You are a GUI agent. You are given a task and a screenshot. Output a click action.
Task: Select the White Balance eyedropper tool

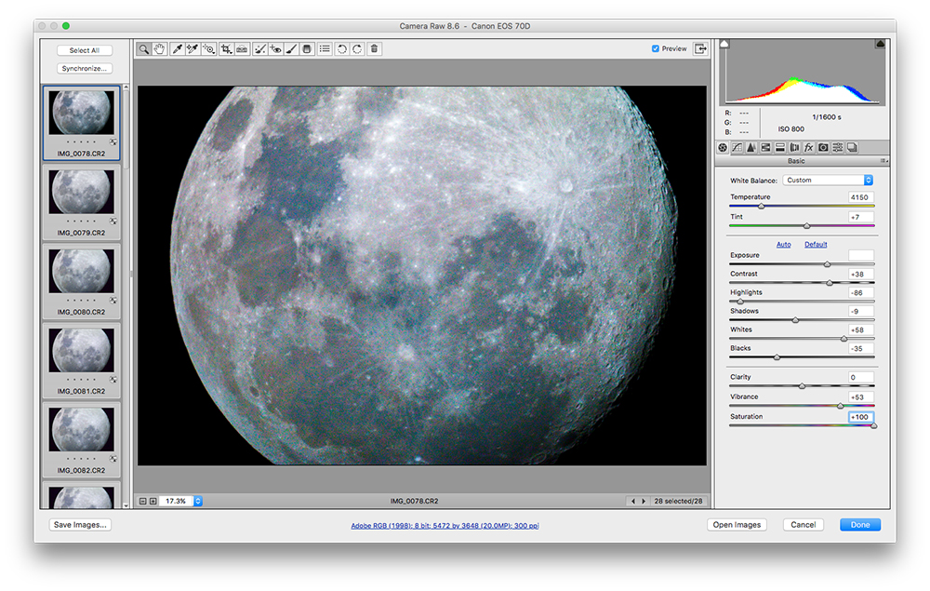coord(177,48)
